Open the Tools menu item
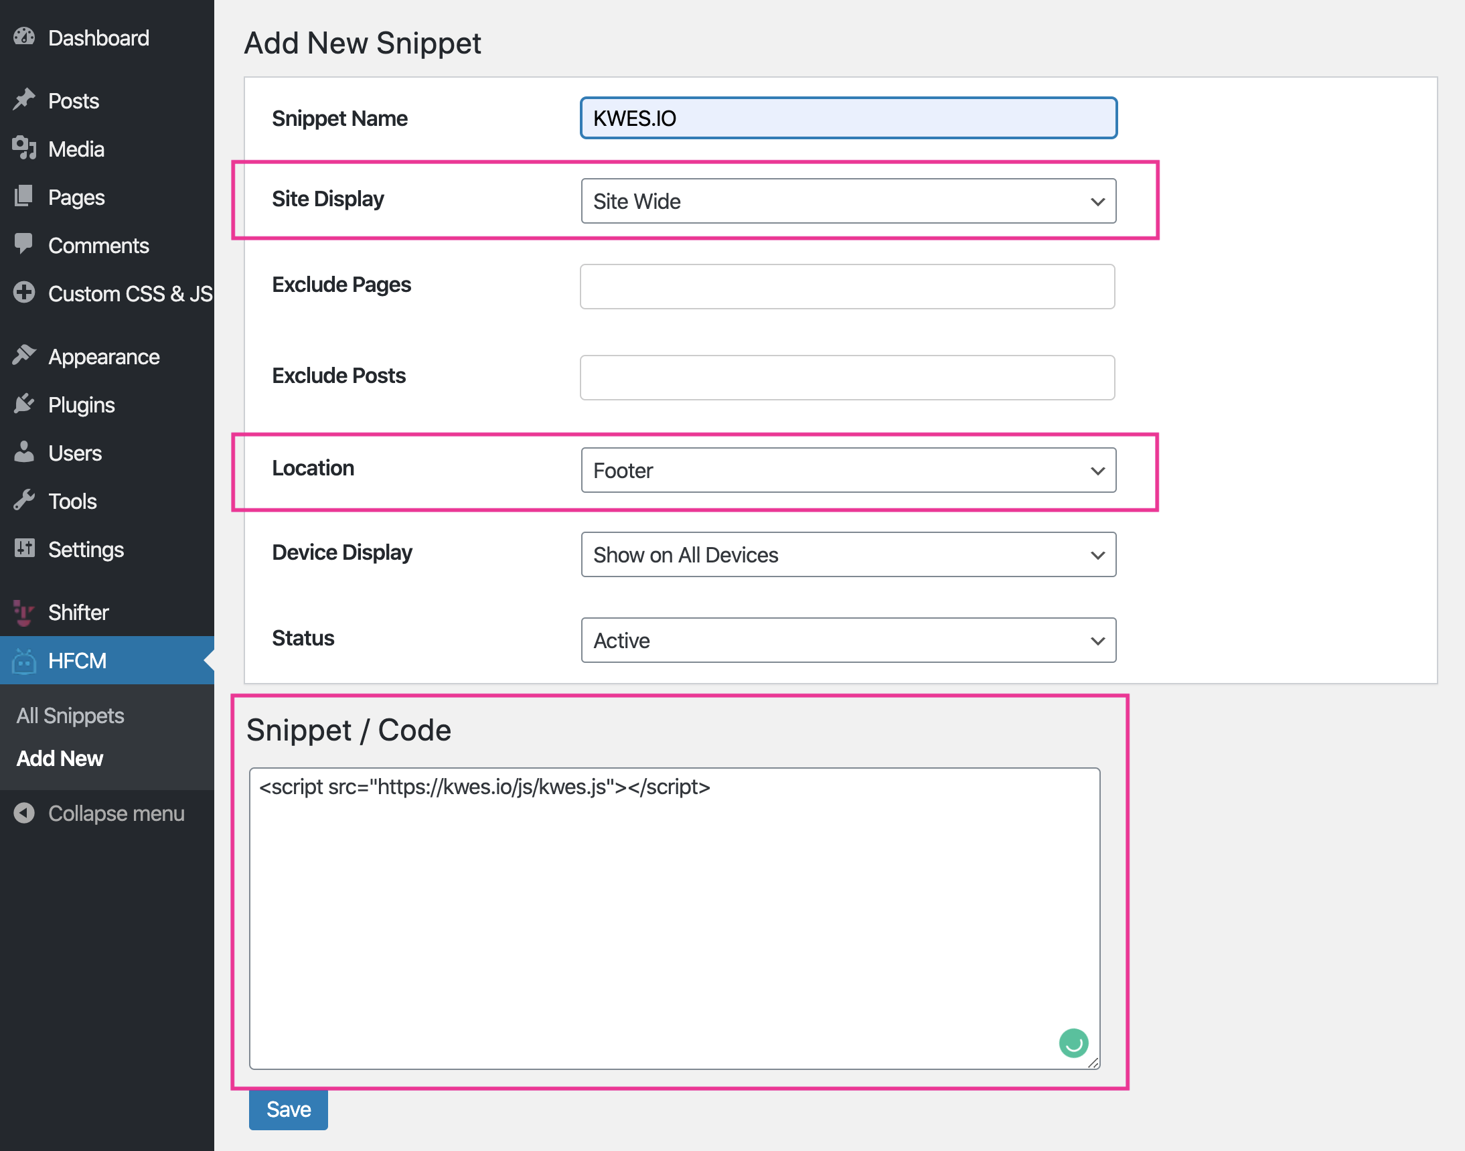The height and width of the screenshot is (1151, 1465). point(107,502)
